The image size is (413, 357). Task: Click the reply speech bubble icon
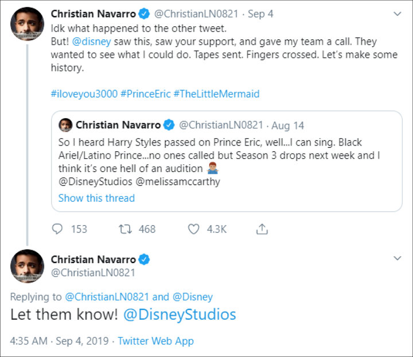pyautogui.click(x=57, y=229)
